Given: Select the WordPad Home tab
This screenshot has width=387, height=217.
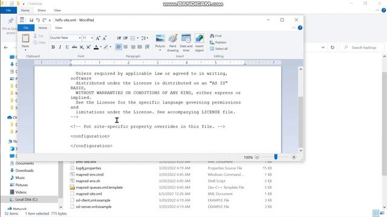Looking at the screenshot, I should [x=42, y=28].
